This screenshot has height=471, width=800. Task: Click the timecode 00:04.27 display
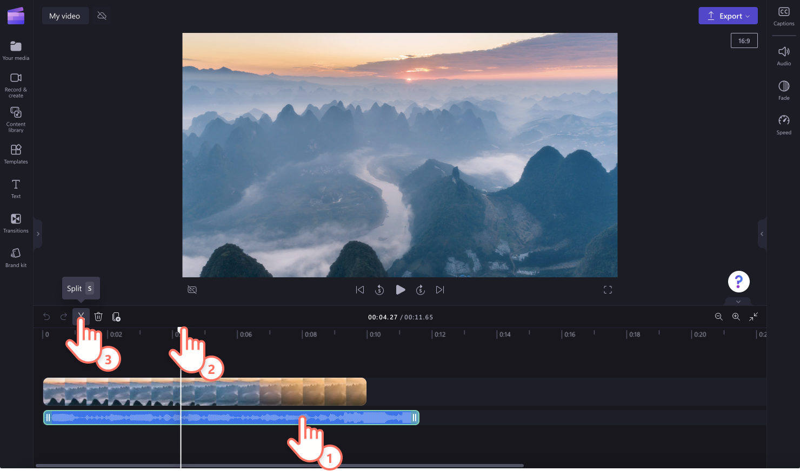click(x=383, y=317)
